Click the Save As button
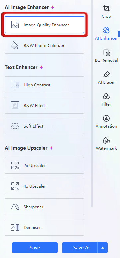Viewport: 120px width, 258px height. (x=80, y=248)
